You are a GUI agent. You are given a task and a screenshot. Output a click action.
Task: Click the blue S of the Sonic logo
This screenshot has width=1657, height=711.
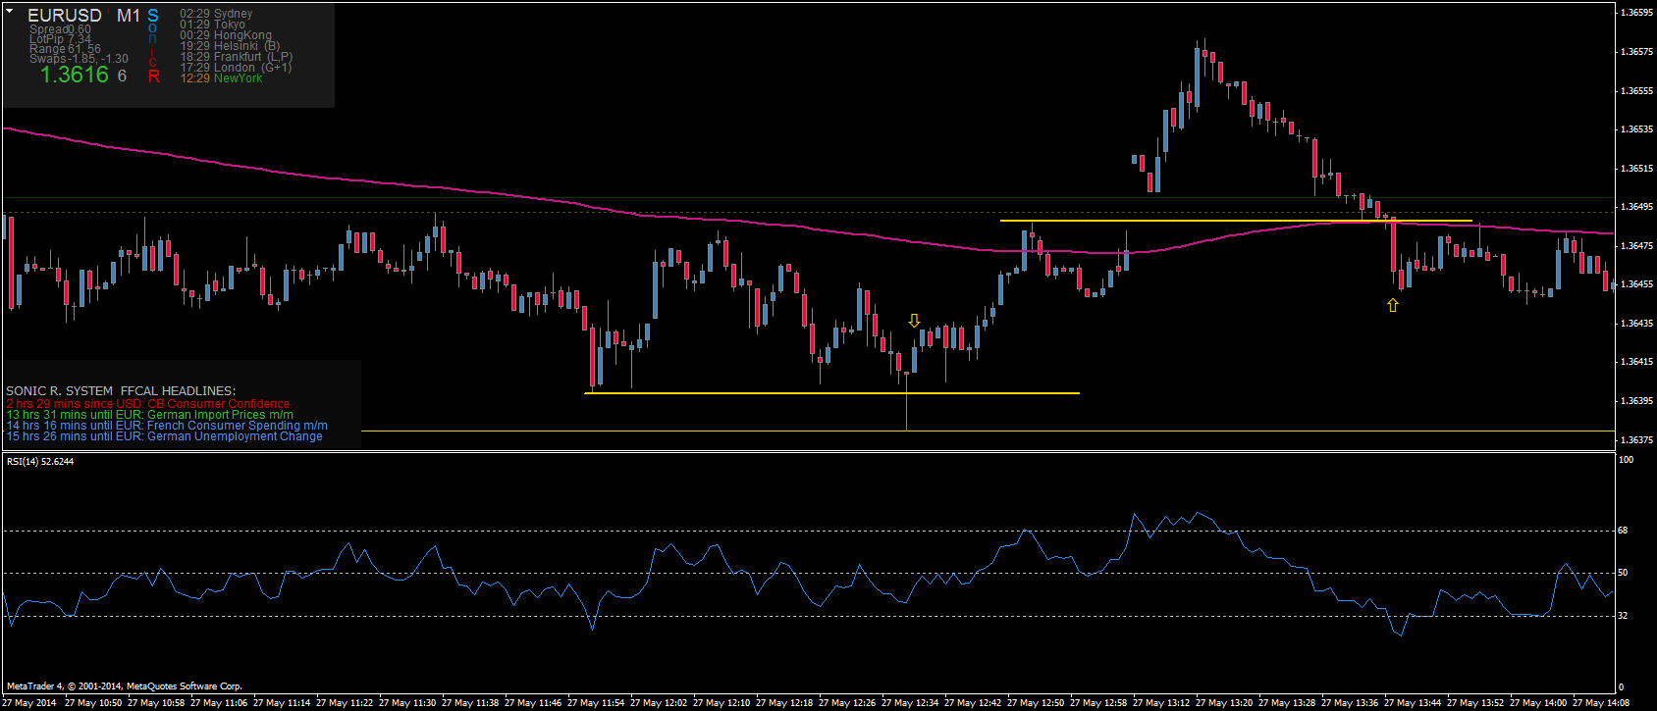(x=153, y=16)
